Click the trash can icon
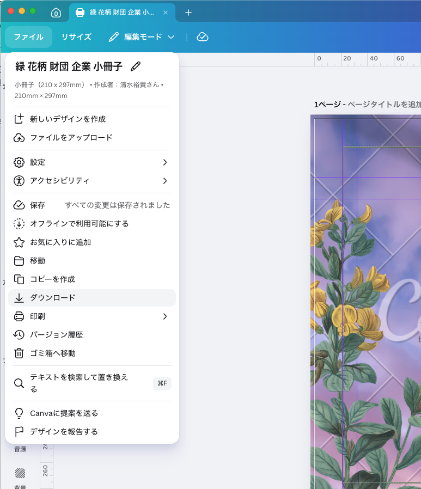The image size is (421, 489). coord(19,353)
